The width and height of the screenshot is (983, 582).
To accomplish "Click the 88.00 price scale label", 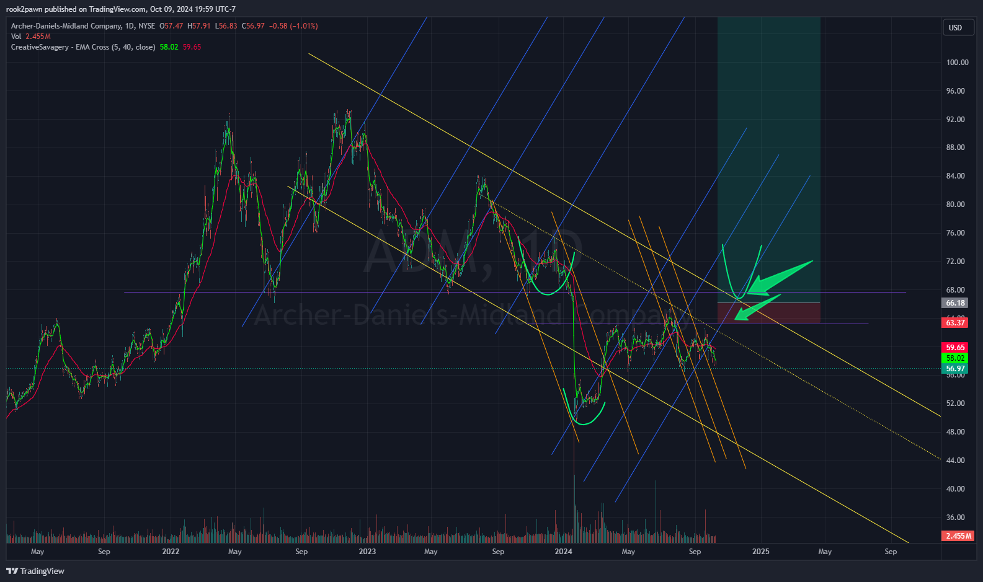I will (x=955, y=148).
